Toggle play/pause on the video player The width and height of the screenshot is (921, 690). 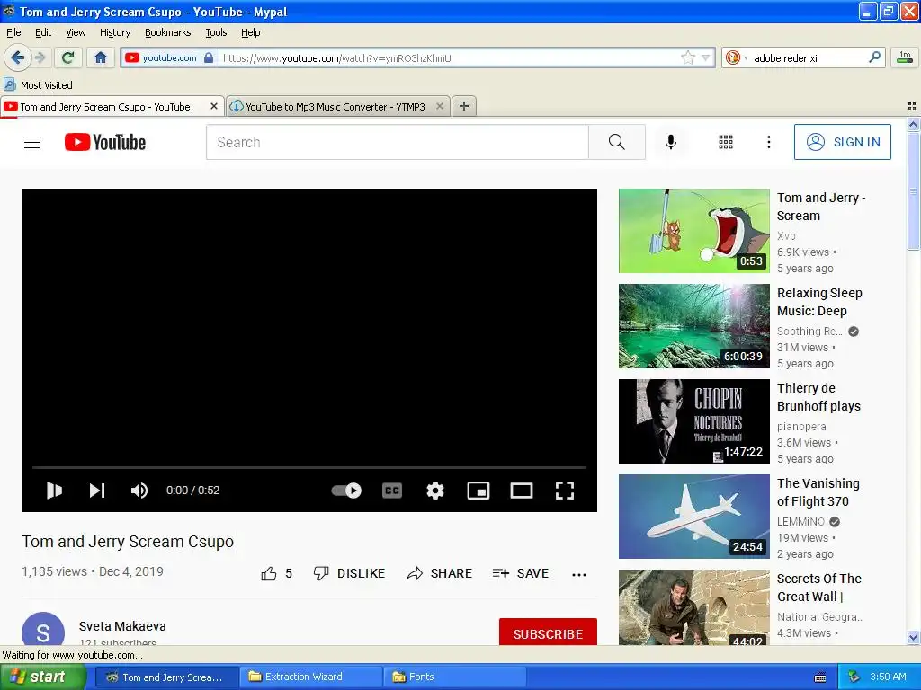pos(54,490)
